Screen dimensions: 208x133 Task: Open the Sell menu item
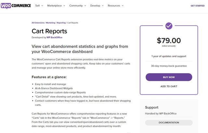tap(37, 6)
